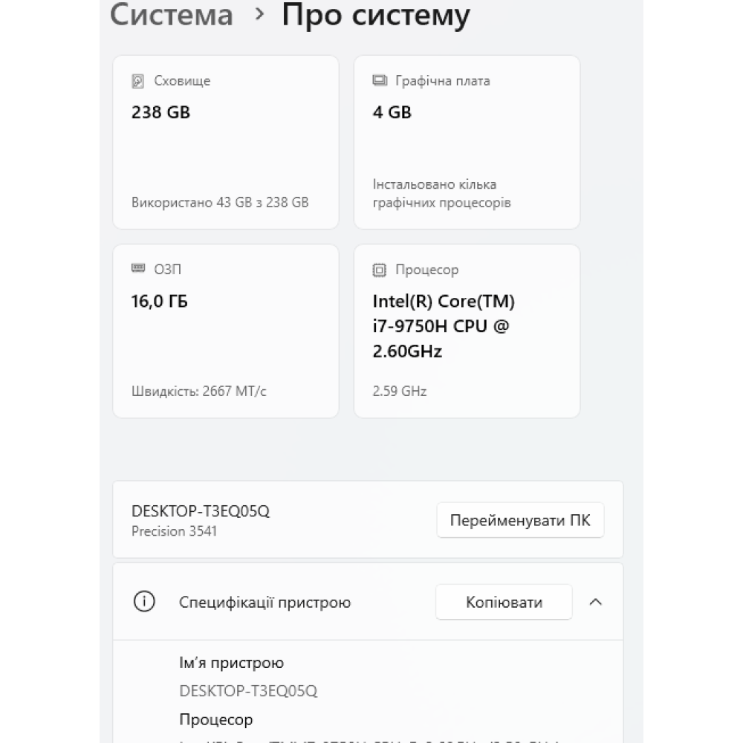
Task: Click the breadcrumb chevron separator
Action: (259, 14)
